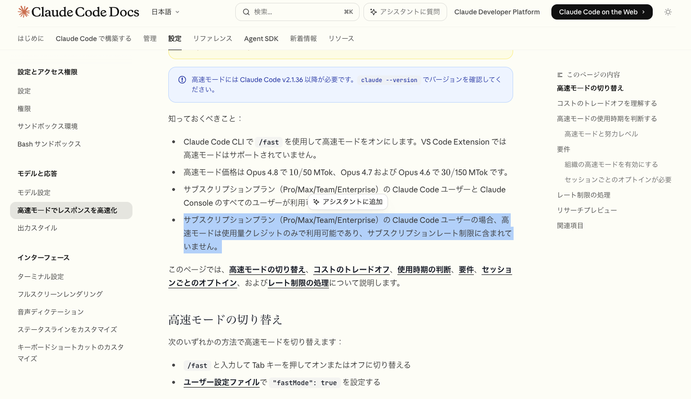The width and height of the screenshot is (691, 399).
Task: Click the magnifier icon in search box
Action: pos(246,12)
